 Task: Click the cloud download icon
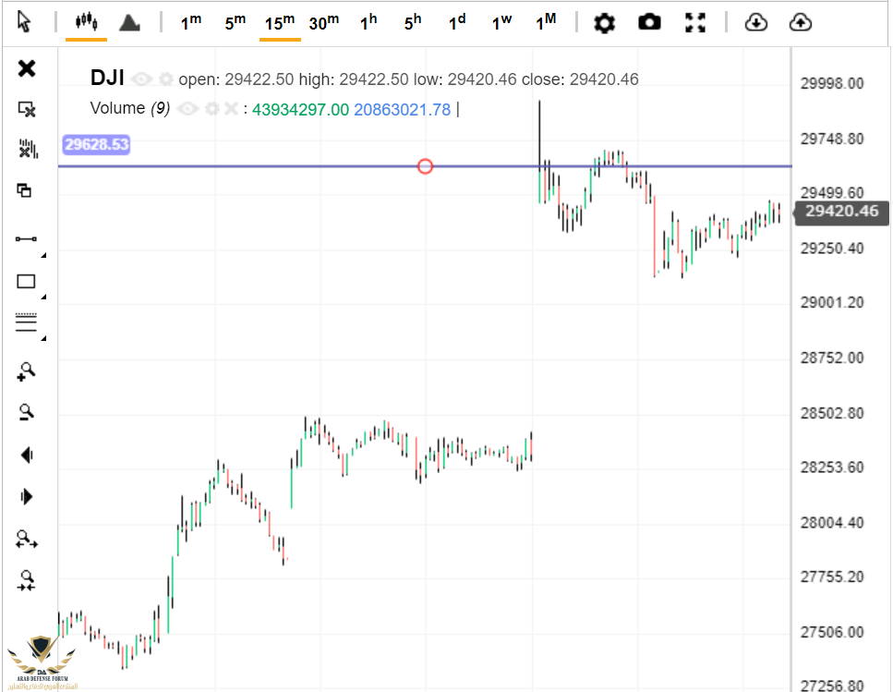(755, 22)
